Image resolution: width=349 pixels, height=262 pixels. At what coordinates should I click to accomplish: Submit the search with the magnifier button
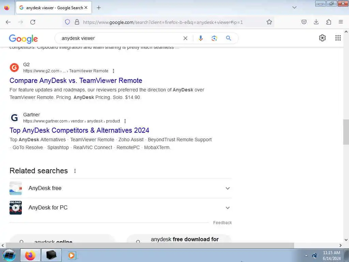228,38
